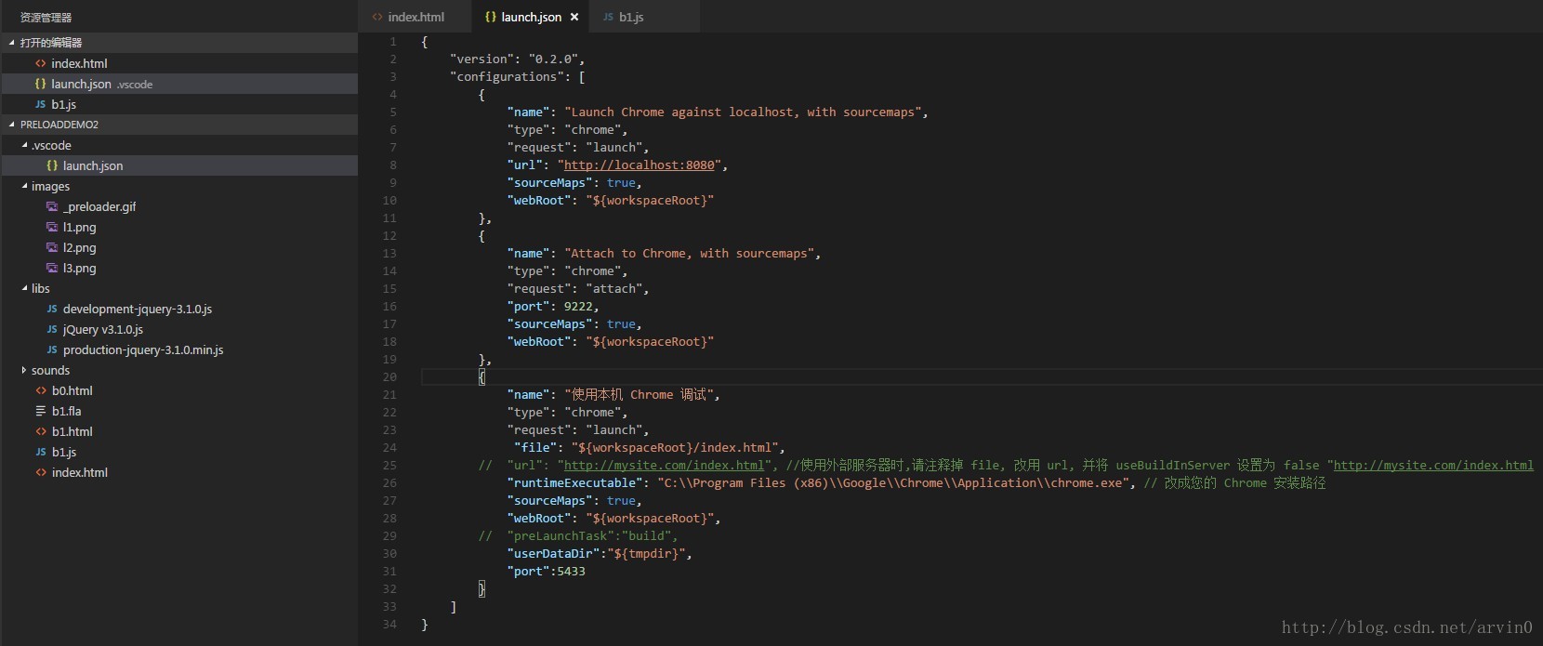Switch to the b1.js editor tab
The width and height of the screenshot is (1543, 646).
click(631, 17)
